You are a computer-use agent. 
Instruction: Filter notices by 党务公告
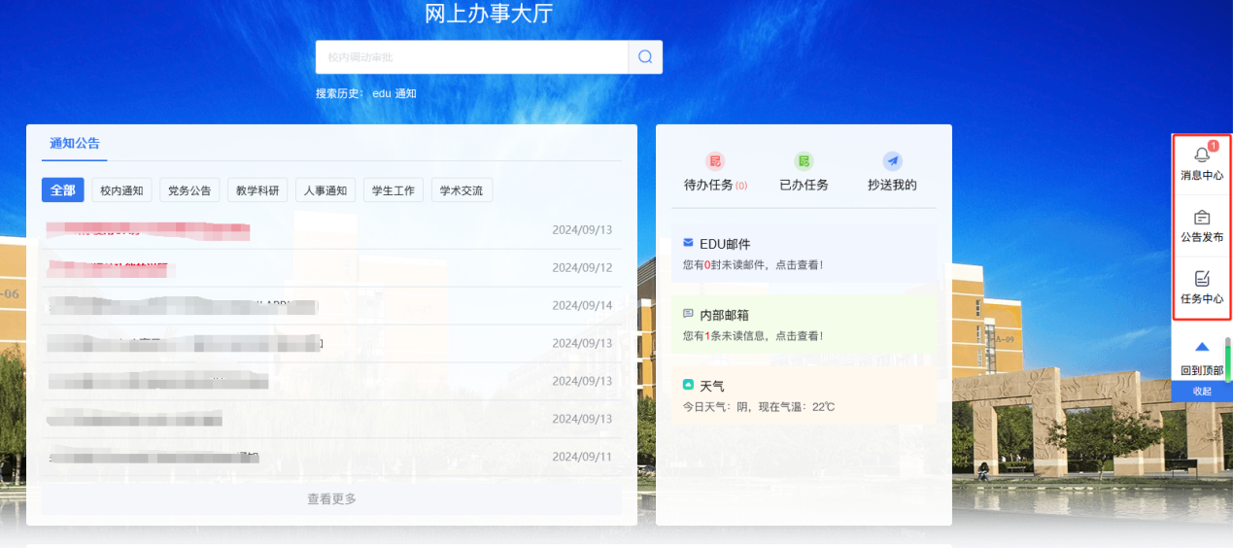189,190
